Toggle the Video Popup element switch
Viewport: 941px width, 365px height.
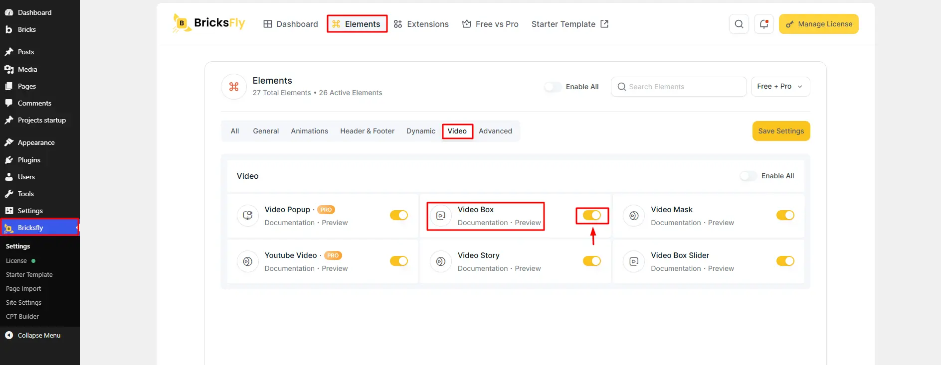coord(399,215)
